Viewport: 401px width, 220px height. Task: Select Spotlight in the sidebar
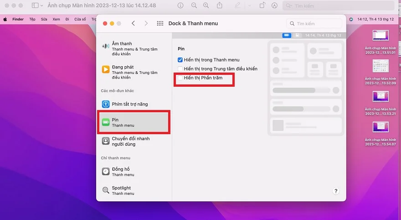click(134, 190)
